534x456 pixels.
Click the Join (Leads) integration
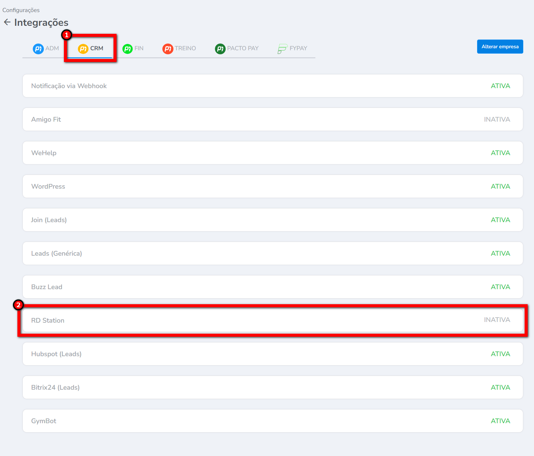[x=49, y=220]
